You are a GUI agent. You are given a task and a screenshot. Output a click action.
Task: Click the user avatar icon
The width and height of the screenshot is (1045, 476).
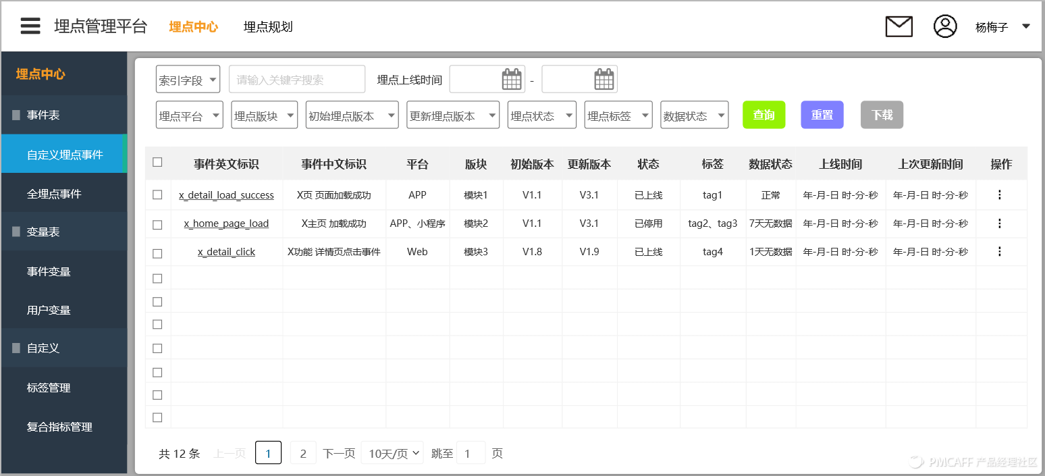[x=945, y=26]
